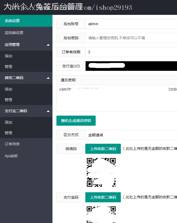The image size is (177, 223).
Task: Click the 支付宝UID input field
Action: (131, 66)
